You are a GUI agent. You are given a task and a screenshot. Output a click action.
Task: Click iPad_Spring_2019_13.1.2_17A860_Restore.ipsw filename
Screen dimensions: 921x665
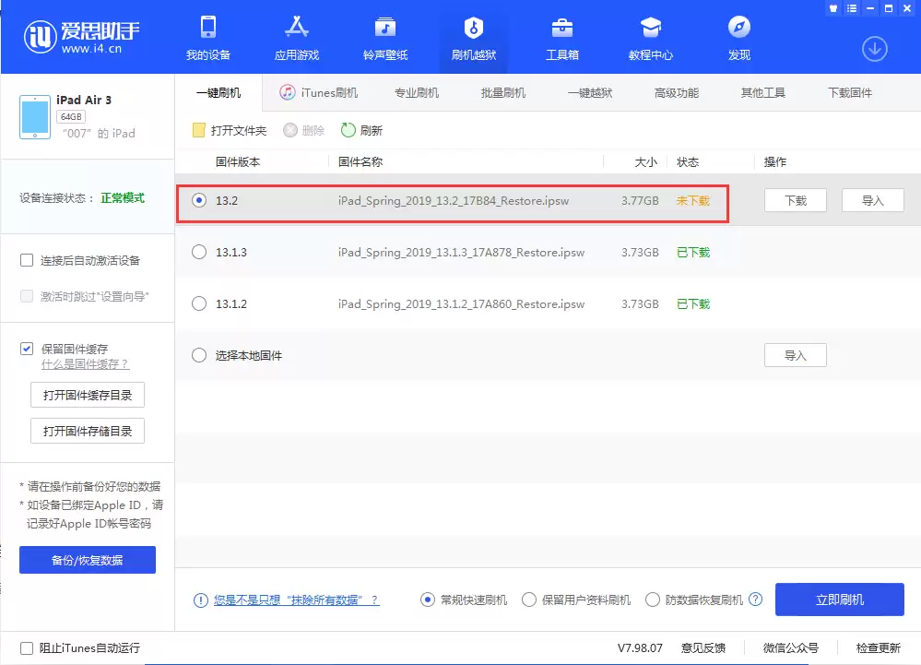tap(461, 303)
